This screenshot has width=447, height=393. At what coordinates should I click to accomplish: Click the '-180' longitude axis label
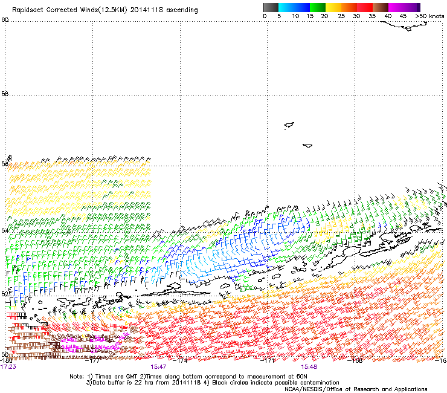pyautogui.click(x=6, y=360)
